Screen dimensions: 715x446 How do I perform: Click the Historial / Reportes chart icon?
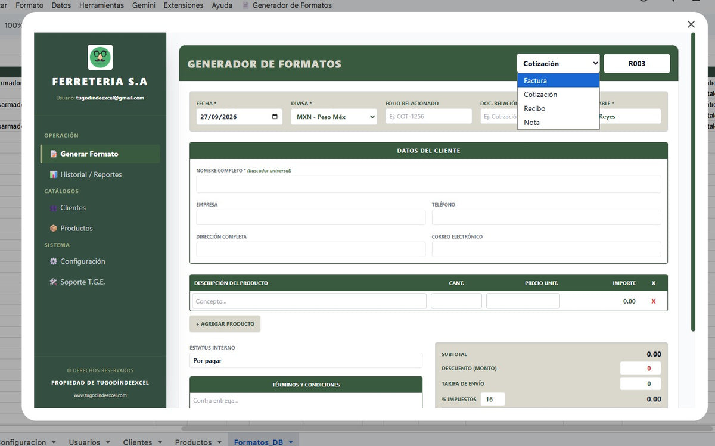(54, 174)
